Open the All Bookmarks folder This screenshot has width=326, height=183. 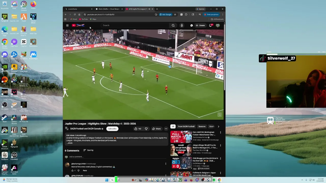(x=217, y=19)
